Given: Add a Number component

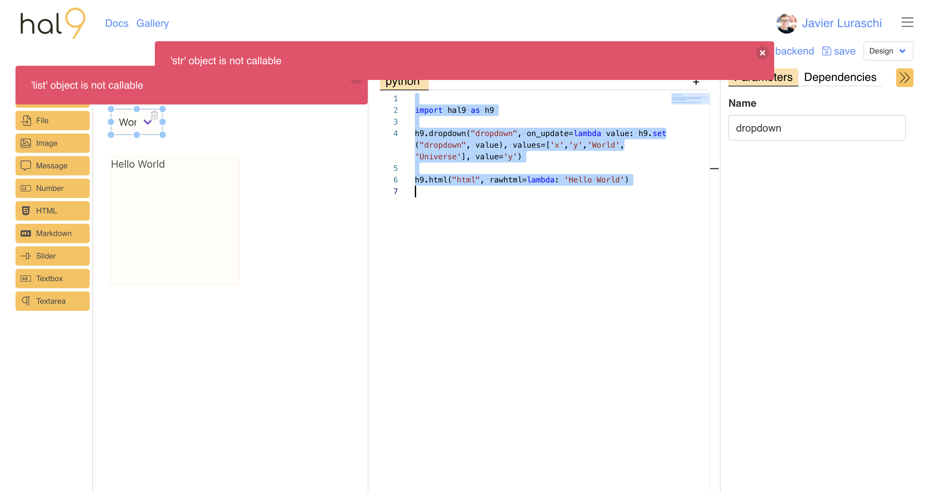Looking at the screenshot, I should coord(53,188).
